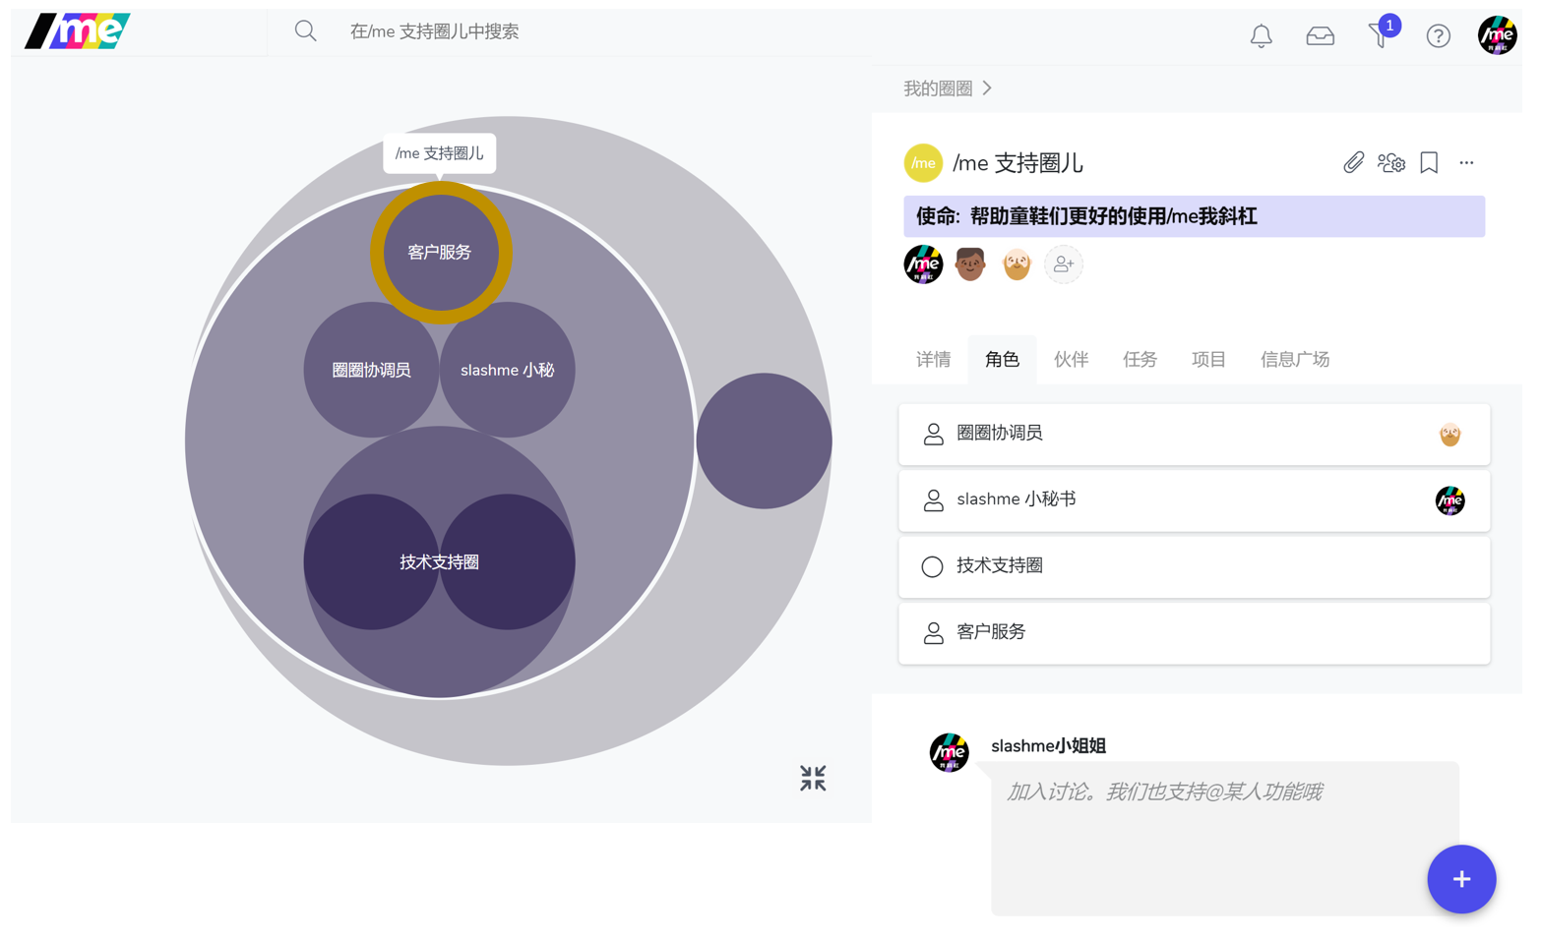Click the /me 支持圈儿 tooltip label
Screen dimensions: 1541x938
pos(439,153)
